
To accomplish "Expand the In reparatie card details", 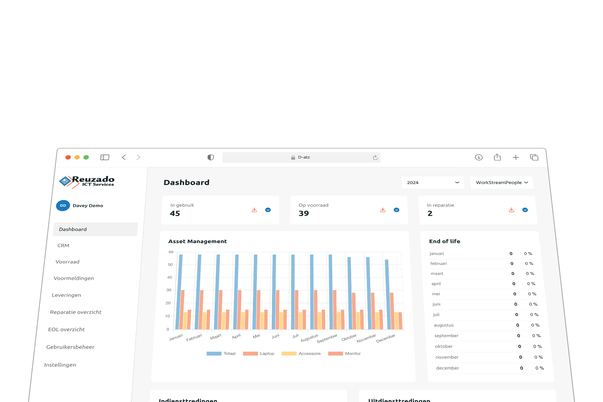I will click(525, 210).
